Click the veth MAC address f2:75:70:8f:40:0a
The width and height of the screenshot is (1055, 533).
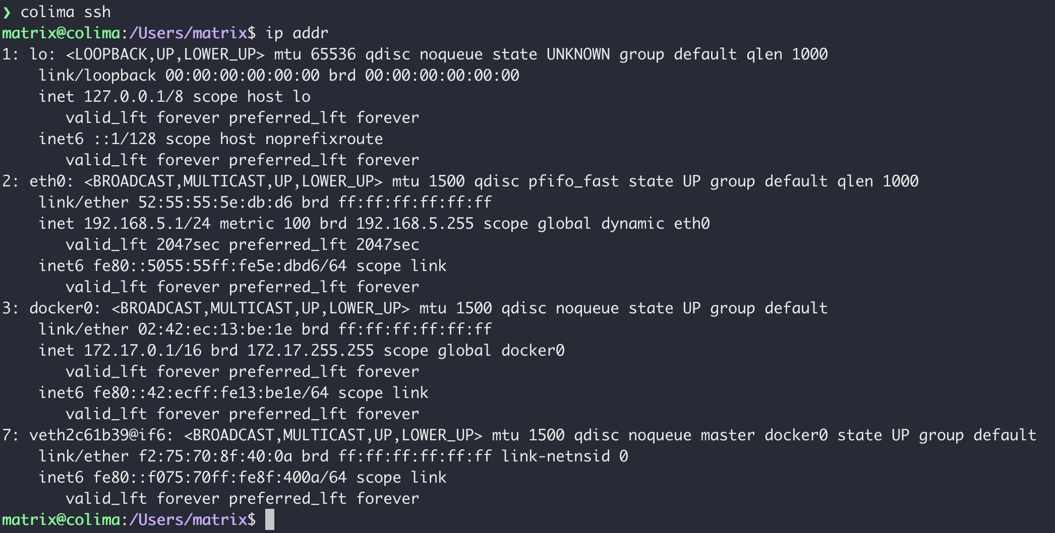tap(215, 456)
